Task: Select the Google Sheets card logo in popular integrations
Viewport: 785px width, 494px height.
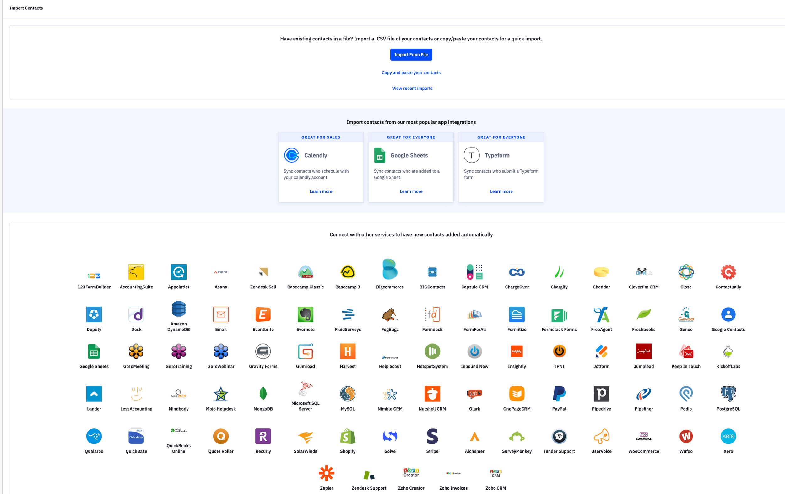Action: [x=379, y=155]
